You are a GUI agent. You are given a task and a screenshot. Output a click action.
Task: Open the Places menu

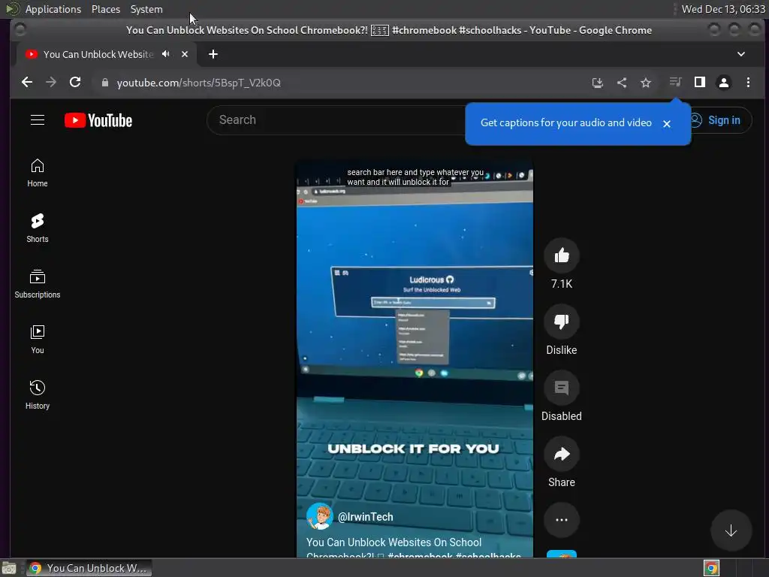click(x=106, y=9)
